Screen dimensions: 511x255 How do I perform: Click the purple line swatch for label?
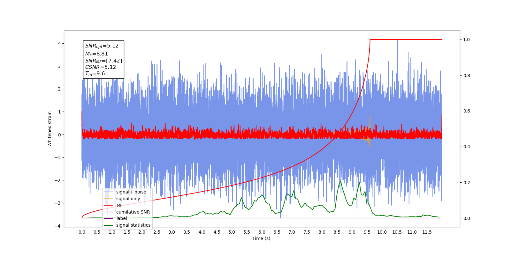click(109, 218)
